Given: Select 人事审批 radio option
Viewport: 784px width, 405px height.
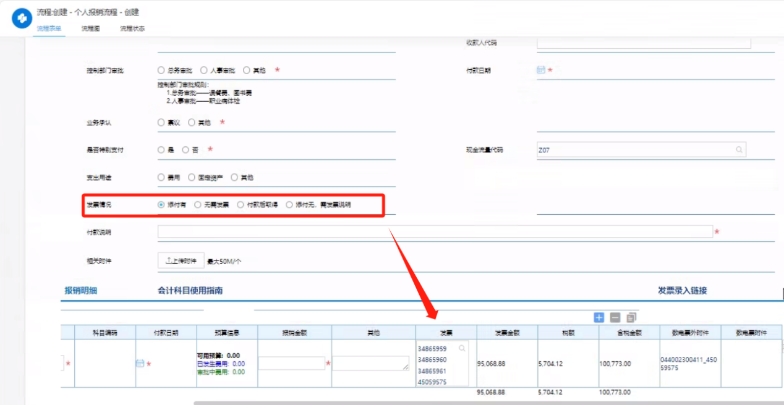Looking at the screenshot, I should click(204, 70).
